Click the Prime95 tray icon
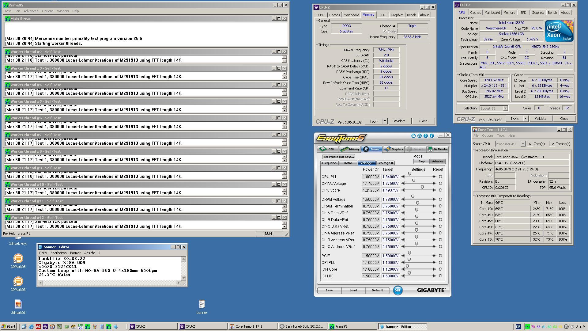Image resolution: width=588 pixels, height=331 pixels. [x=527, y=327]
